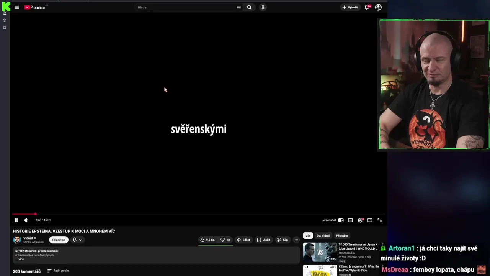Click the Sdílet share button
Image resolution: width=490 pixels, height=276 pixels.
coord(243,240)
